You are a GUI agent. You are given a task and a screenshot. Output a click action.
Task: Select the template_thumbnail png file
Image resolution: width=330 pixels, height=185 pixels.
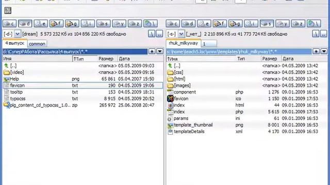pyautogui.click(x=246, y=125)
